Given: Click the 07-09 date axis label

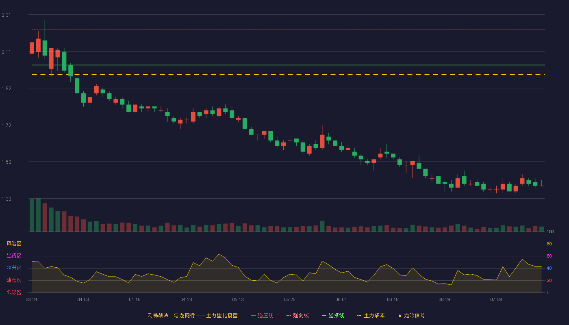Looking at the screenshot, I should pos(496,299).
